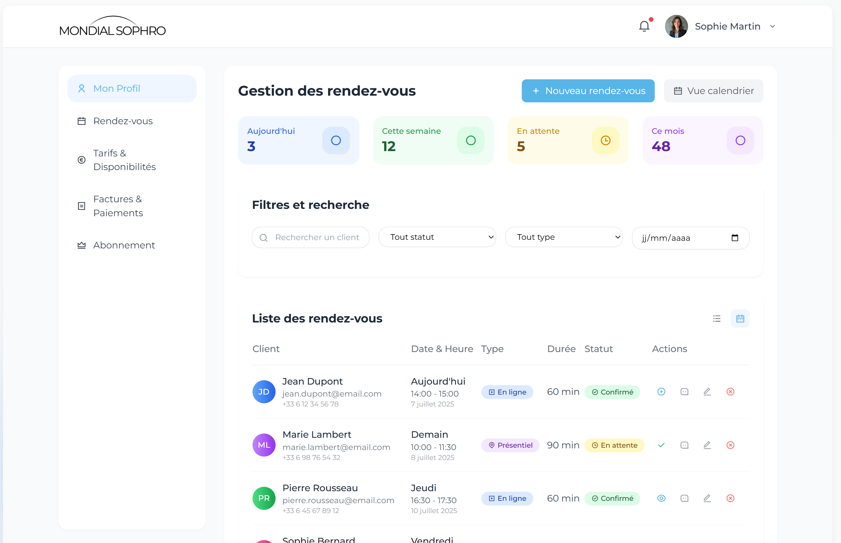Create a Nouveau rendez-vous
This screenshot has height=543, width=841.
coord(587,91)
